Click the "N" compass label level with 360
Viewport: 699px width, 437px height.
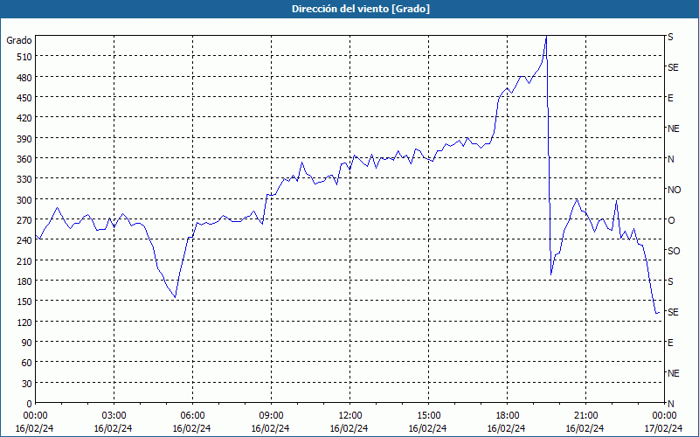coord(670,159)
